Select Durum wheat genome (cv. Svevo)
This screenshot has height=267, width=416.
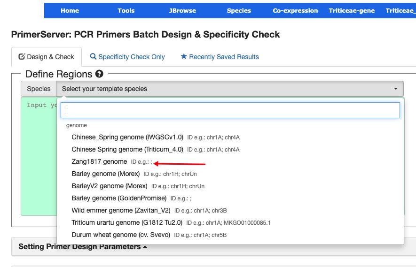click(121, 235)
